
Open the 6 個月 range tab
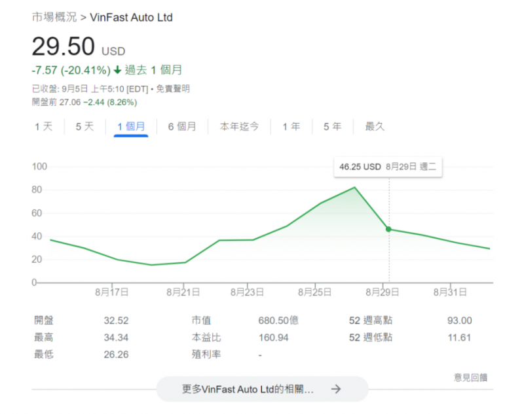(182, 127)
